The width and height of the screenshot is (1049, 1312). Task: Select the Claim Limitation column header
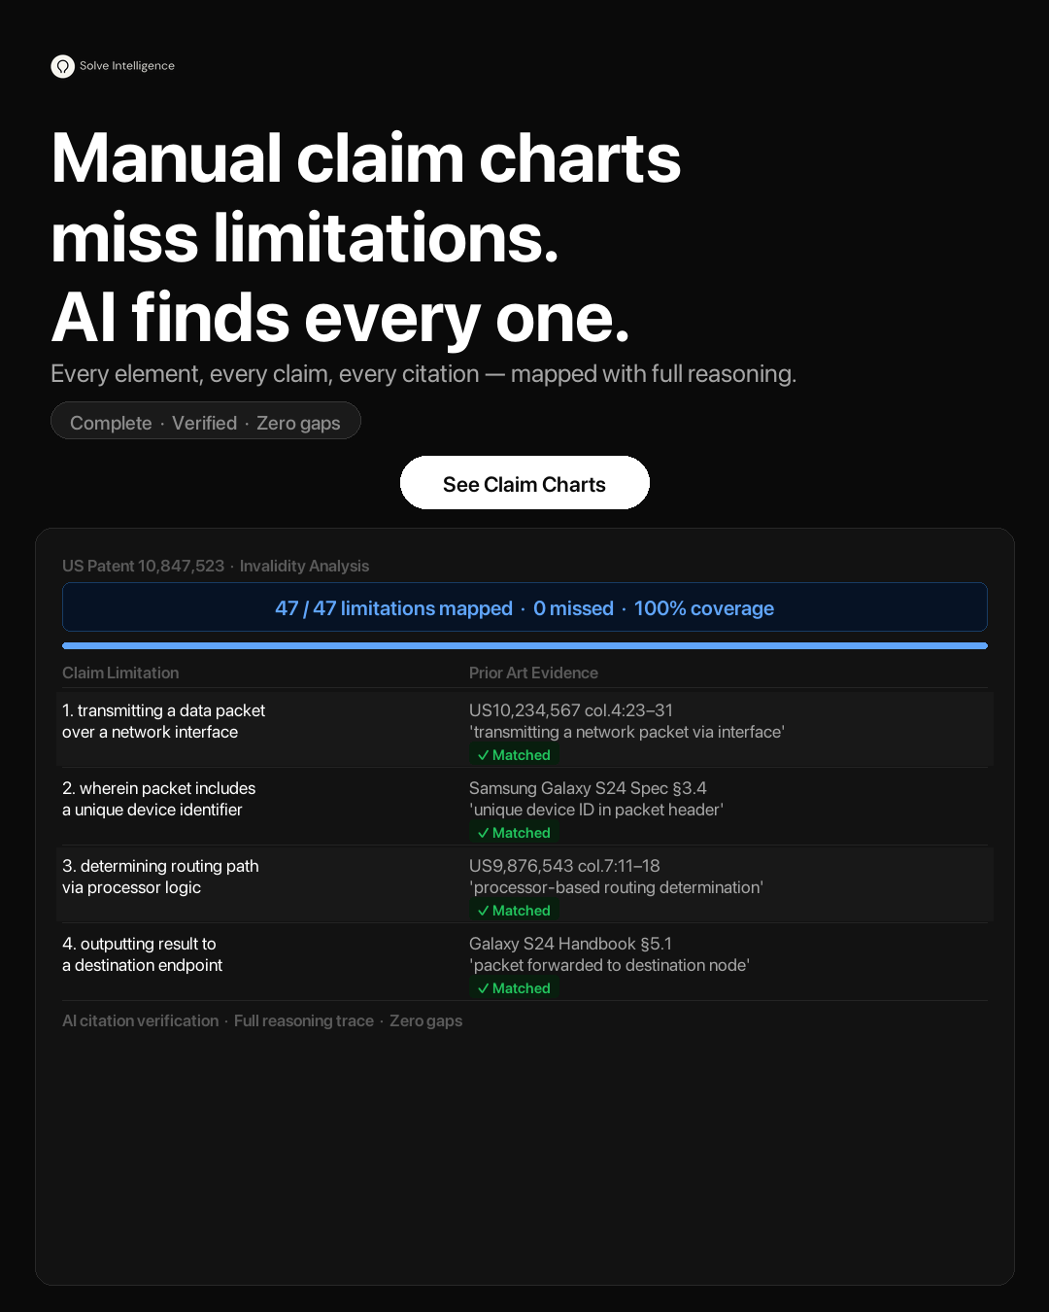pos(120,673)
